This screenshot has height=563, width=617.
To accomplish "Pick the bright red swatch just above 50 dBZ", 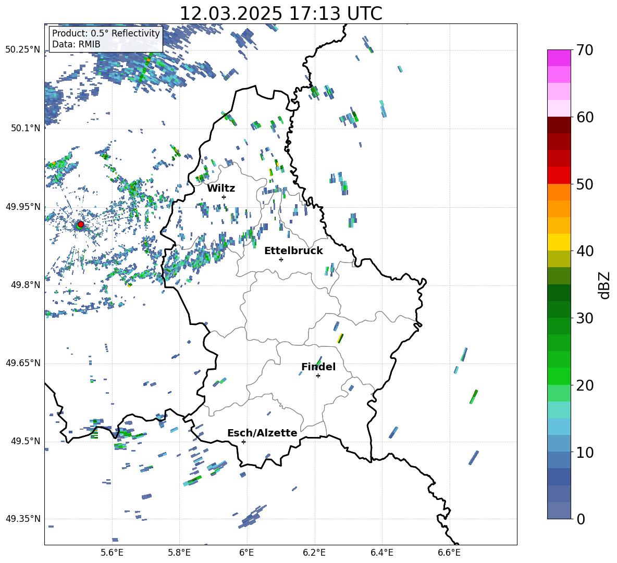I will pos(559,176).
